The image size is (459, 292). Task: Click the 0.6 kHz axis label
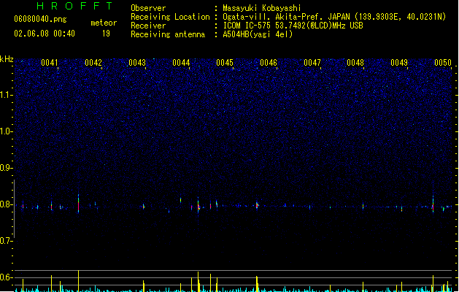[x=7, y=277]
